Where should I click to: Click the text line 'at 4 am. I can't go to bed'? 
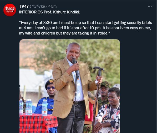pyautogui.click(x=85, y=28)
